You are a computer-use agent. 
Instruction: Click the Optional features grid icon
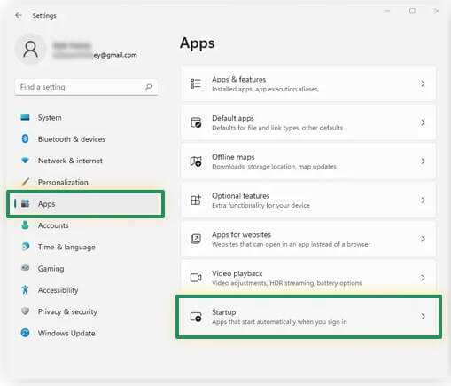(x=196, y=200)
